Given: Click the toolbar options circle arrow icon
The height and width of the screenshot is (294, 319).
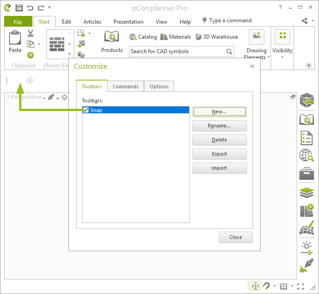Looking at the screenshot, I should coord(30,81).
